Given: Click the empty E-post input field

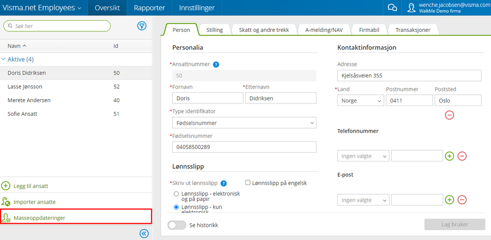Looking at the screenshot, I should (x=417, y=200).
